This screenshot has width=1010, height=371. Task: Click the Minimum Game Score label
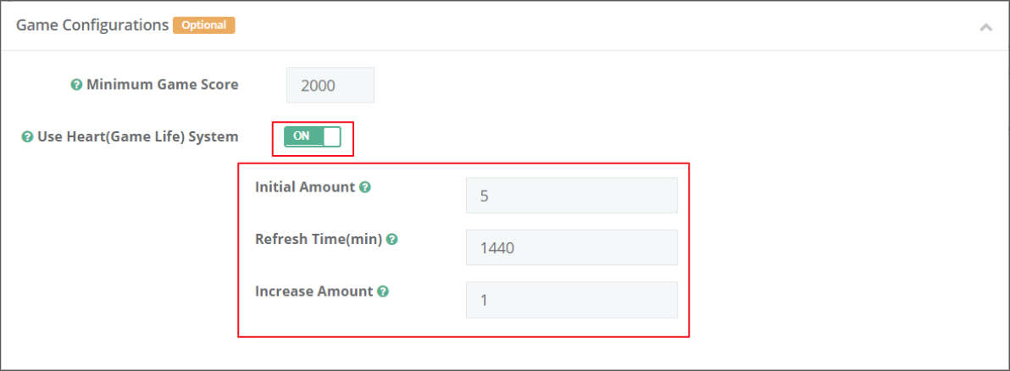(x=162, y=85)
